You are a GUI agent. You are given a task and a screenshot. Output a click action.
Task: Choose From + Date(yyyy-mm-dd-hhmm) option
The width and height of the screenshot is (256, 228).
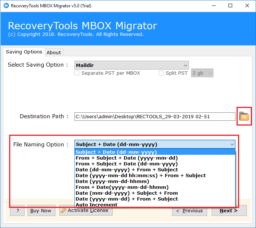155,187
